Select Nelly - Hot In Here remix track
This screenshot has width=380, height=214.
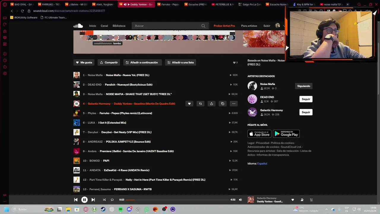165,180
